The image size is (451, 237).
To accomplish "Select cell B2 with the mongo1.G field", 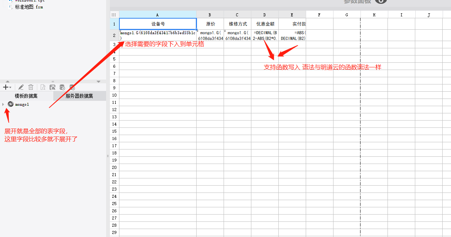I will 210,35.
